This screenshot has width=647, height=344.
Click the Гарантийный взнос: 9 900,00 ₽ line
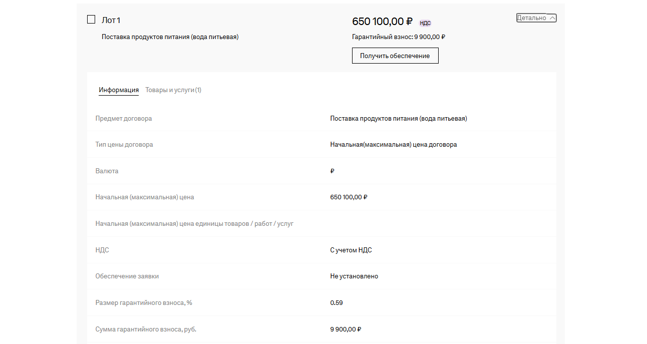pos(399,37)
